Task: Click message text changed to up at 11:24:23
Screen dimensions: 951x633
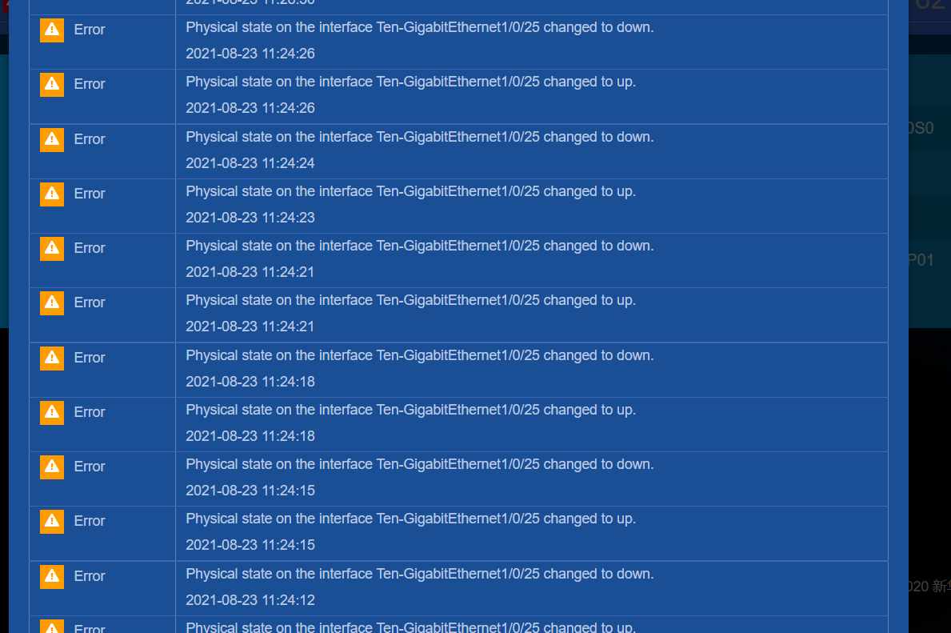Action: pyautogui.click(x=410, y=191)
